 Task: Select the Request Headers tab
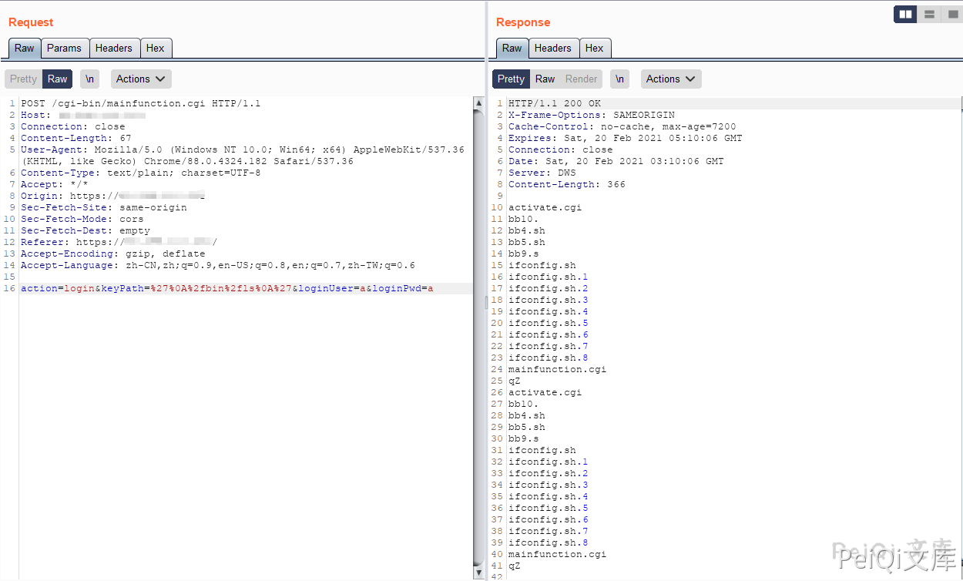[x=113, y=48]
